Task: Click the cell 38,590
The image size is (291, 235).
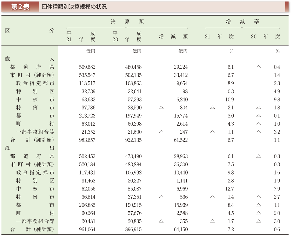Action: pyautogui.click(x=135, y=108)
